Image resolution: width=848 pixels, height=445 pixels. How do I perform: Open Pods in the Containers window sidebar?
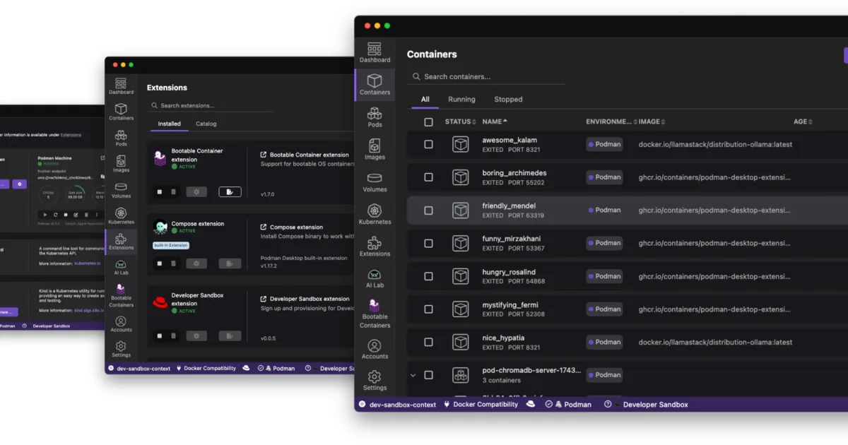(375, 117)
